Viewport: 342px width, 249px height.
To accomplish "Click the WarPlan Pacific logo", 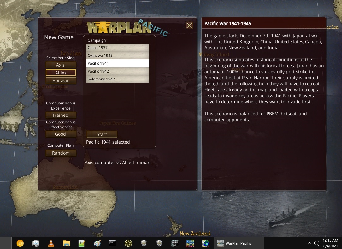I will point(127,27).
